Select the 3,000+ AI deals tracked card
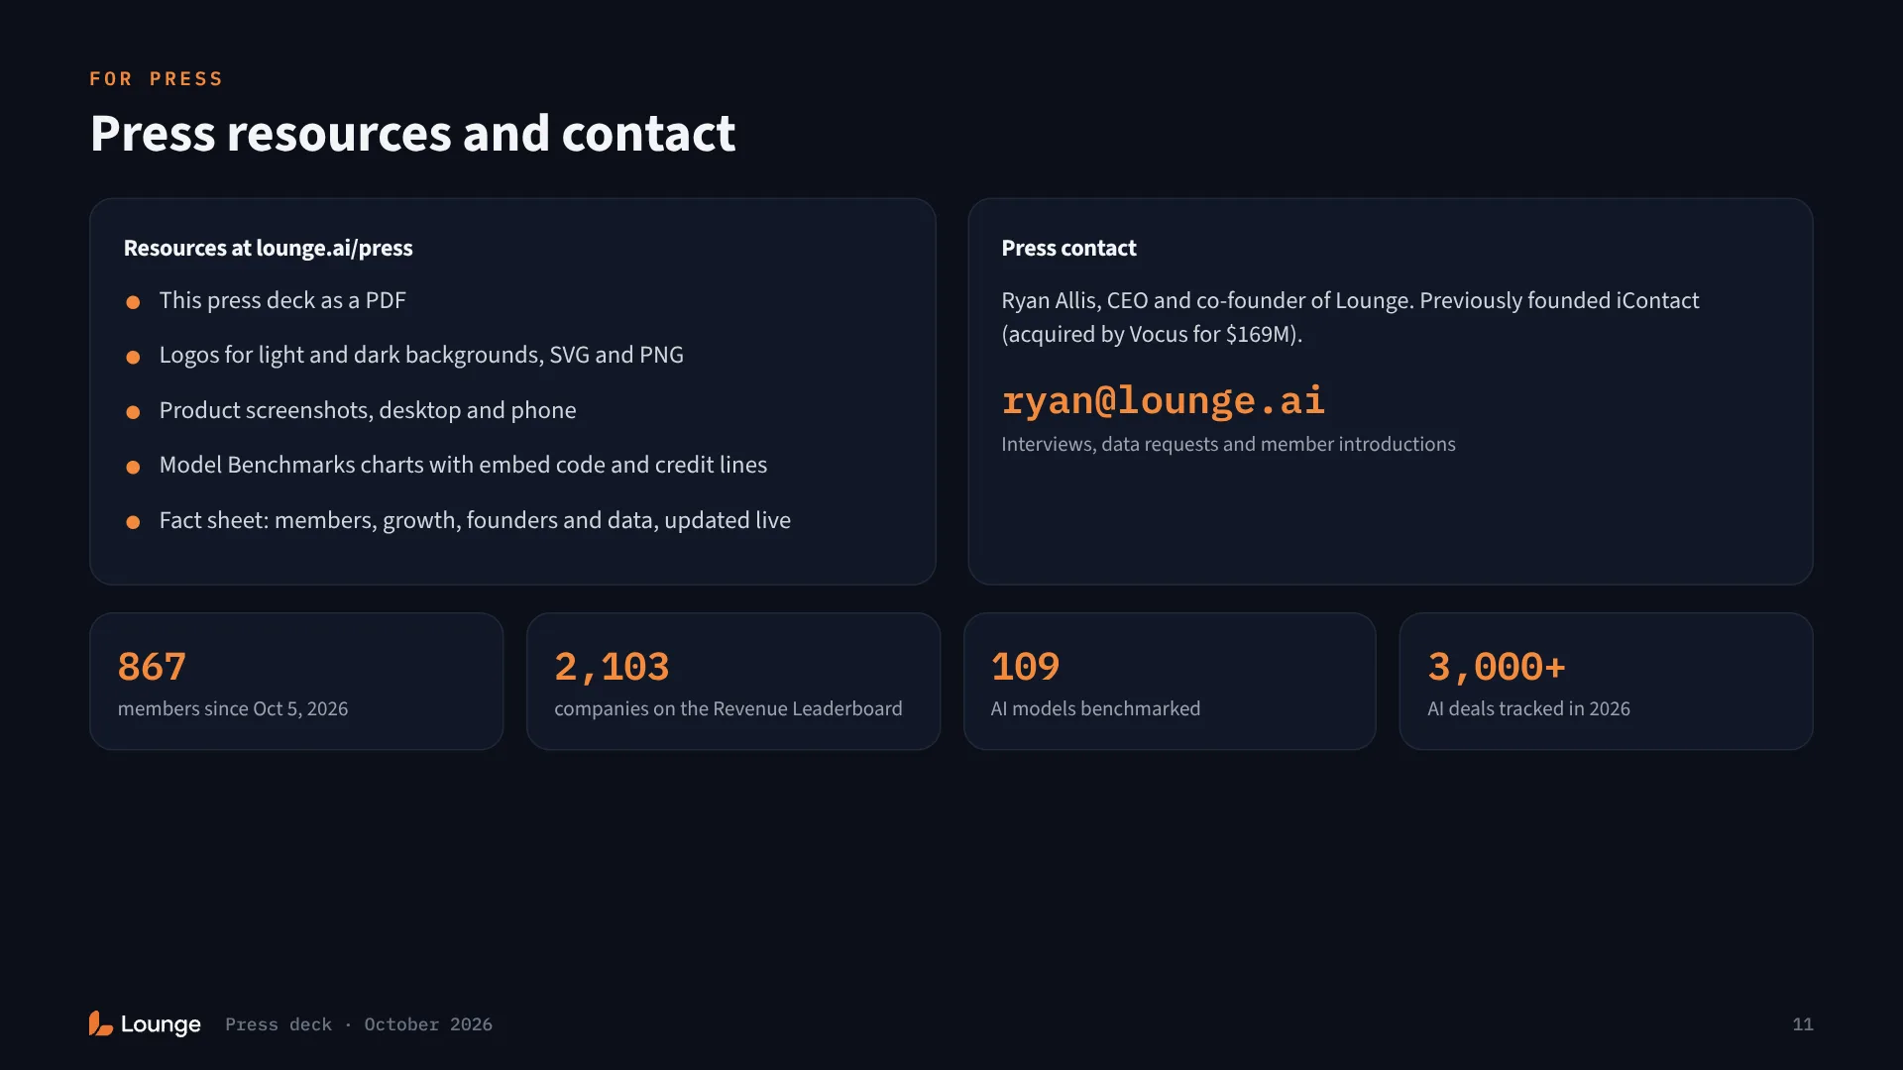 coord(1606,682)
